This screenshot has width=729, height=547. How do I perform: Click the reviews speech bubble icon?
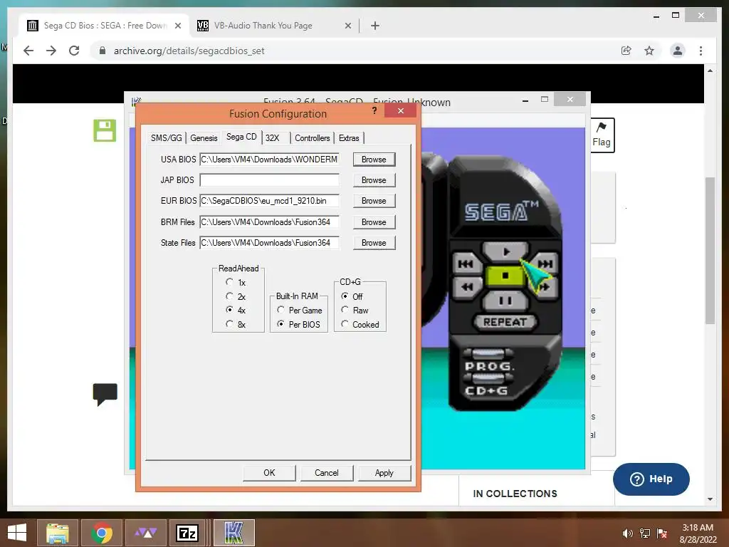pos(105,395)
